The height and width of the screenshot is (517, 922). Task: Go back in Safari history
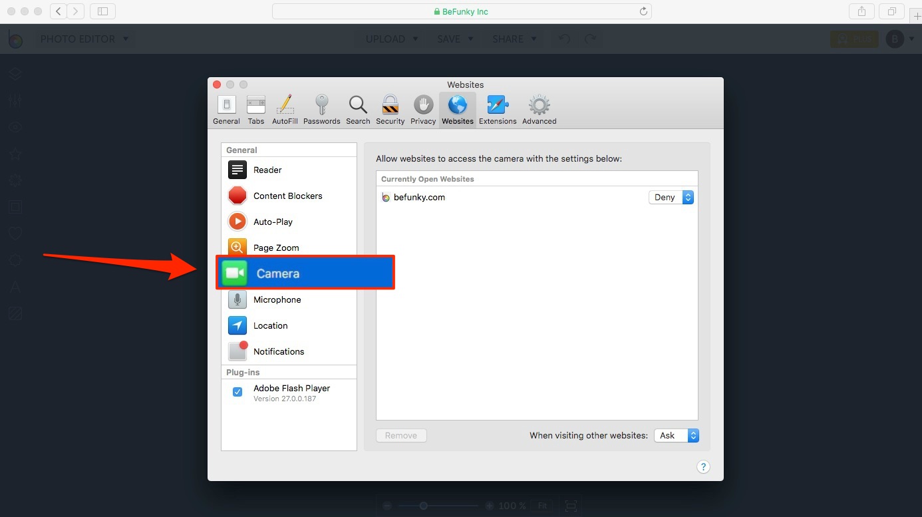coord(59,11)
